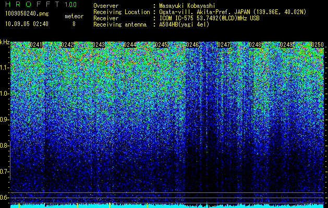The width and height of the screenshot is (328, 208).
Task: Select the antenna value A504HB(yagi 4el)
Action: (184, 24)
